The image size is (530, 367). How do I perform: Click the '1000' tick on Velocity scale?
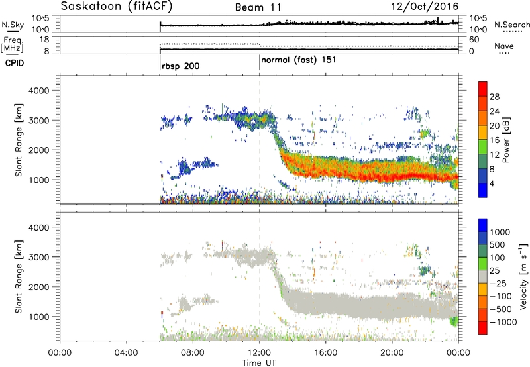[x=500, y=232]
